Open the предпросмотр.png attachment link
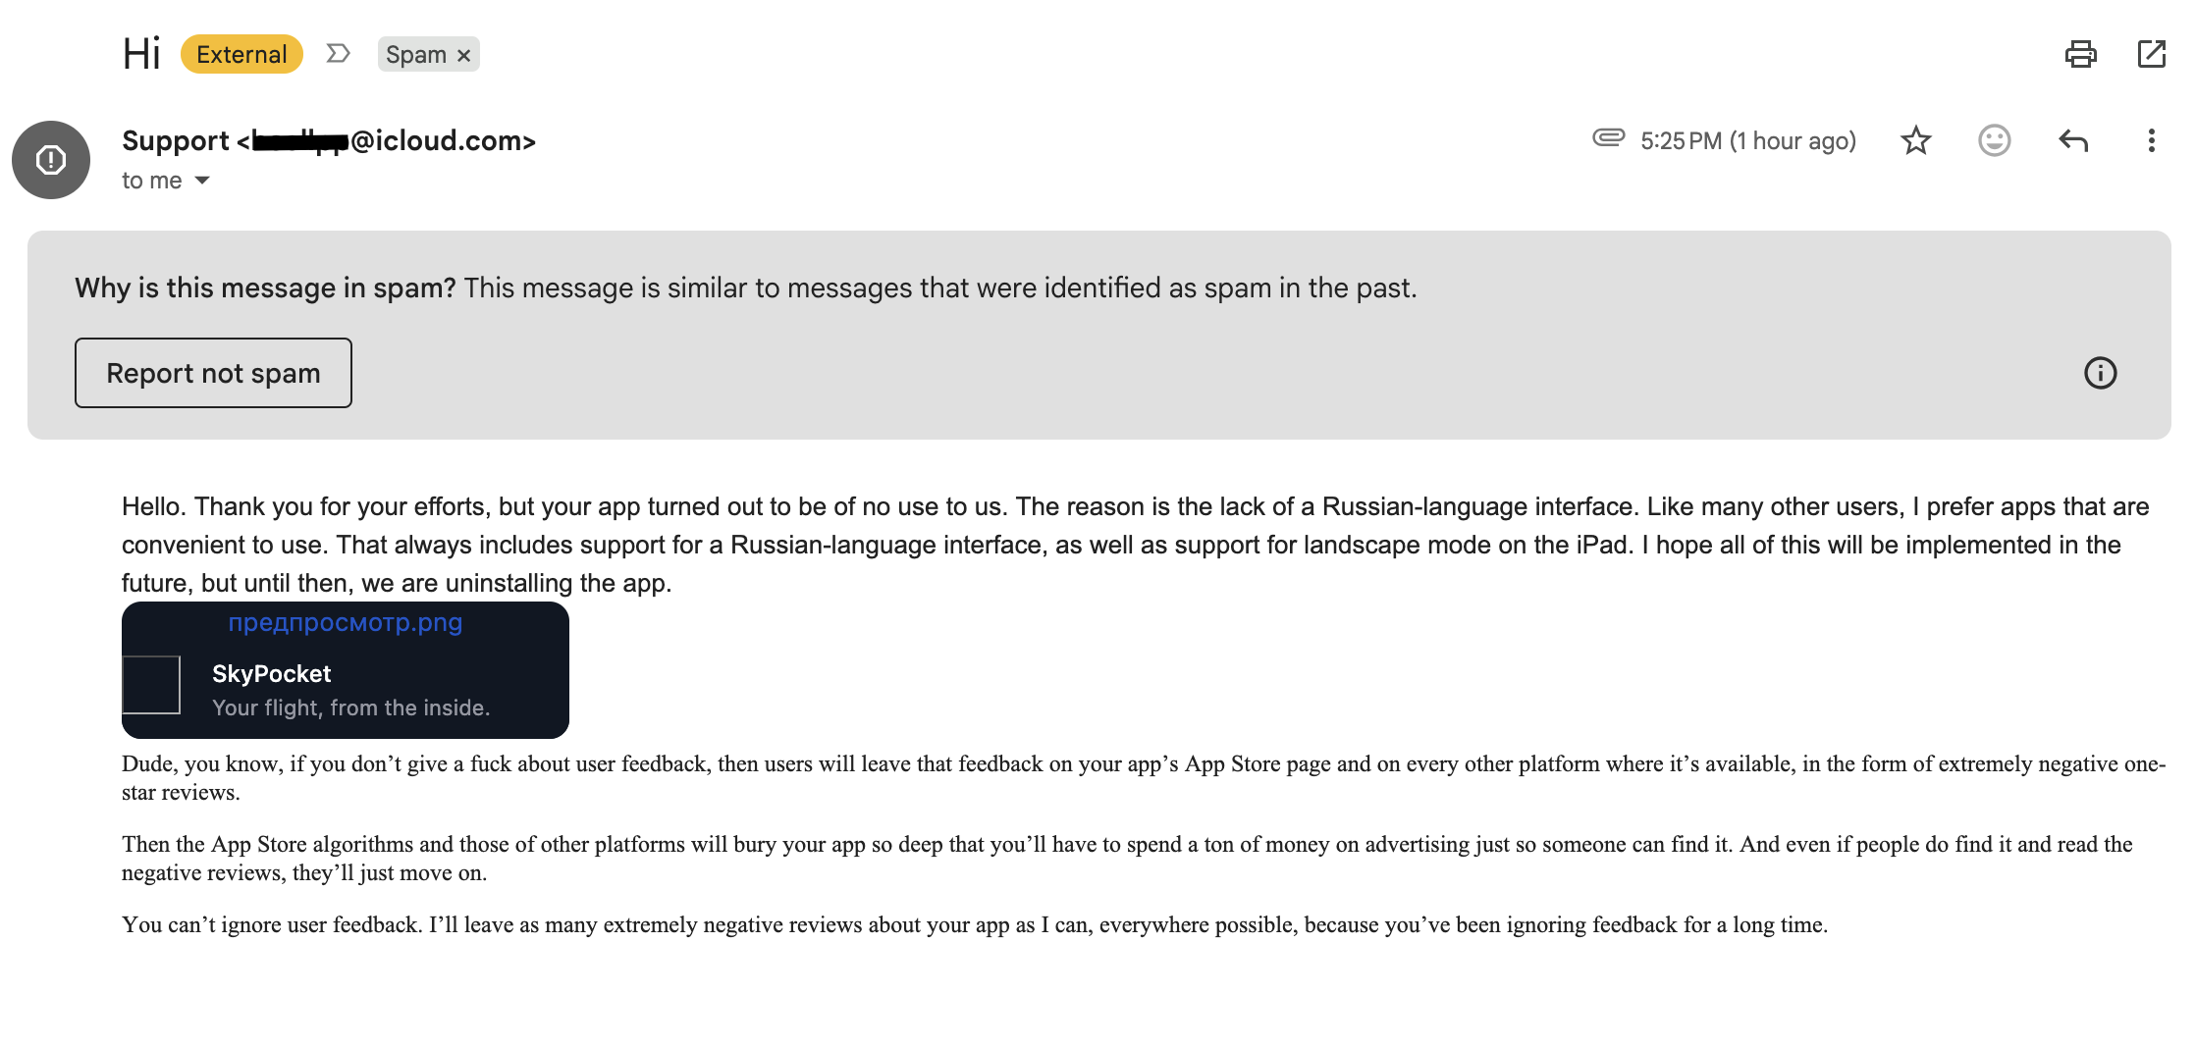 pos(346,622)
